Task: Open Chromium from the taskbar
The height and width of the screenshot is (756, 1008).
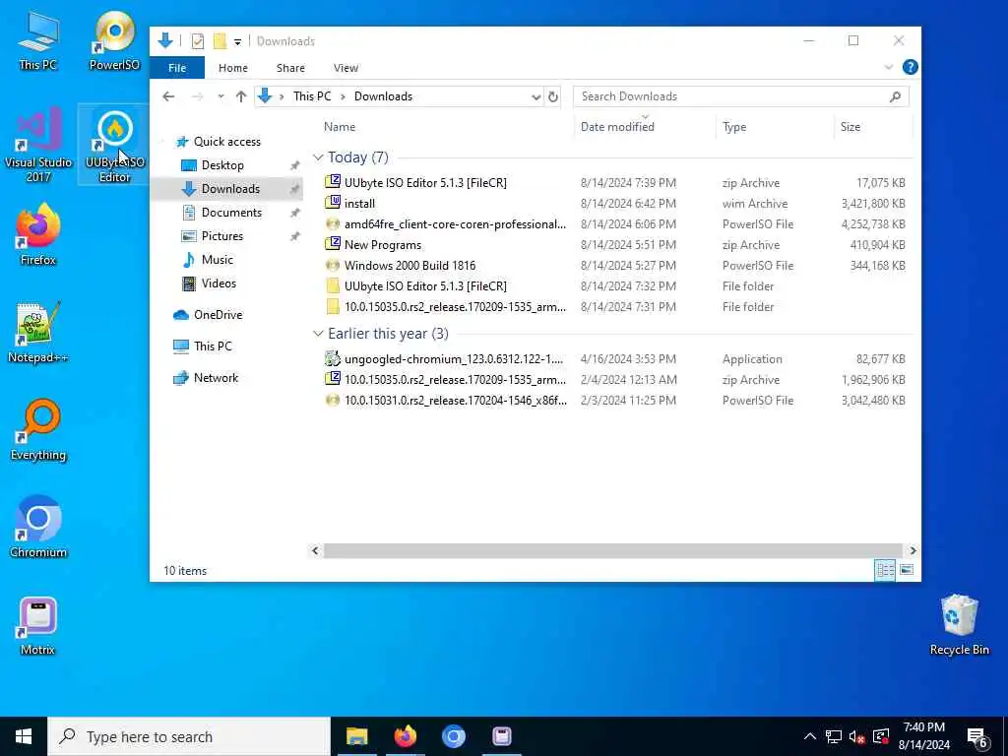Action: pyautogui.click(x=453, y=736)
